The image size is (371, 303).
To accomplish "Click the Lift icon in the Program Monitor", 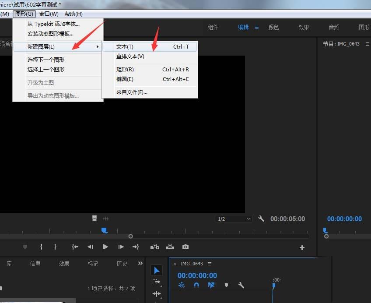I will coord(154,247).
